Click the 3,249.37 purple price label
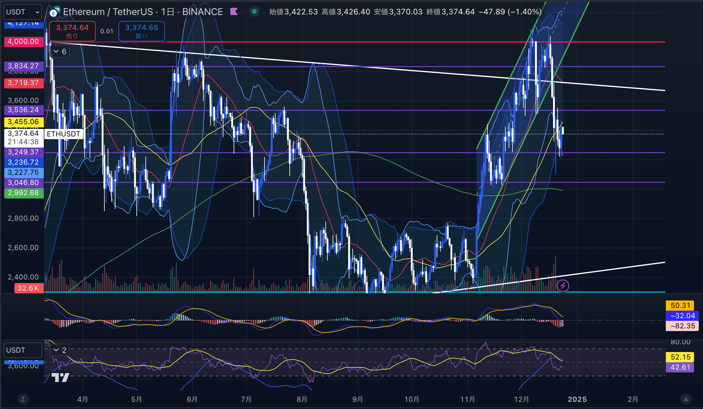 (x=24, y=152)
